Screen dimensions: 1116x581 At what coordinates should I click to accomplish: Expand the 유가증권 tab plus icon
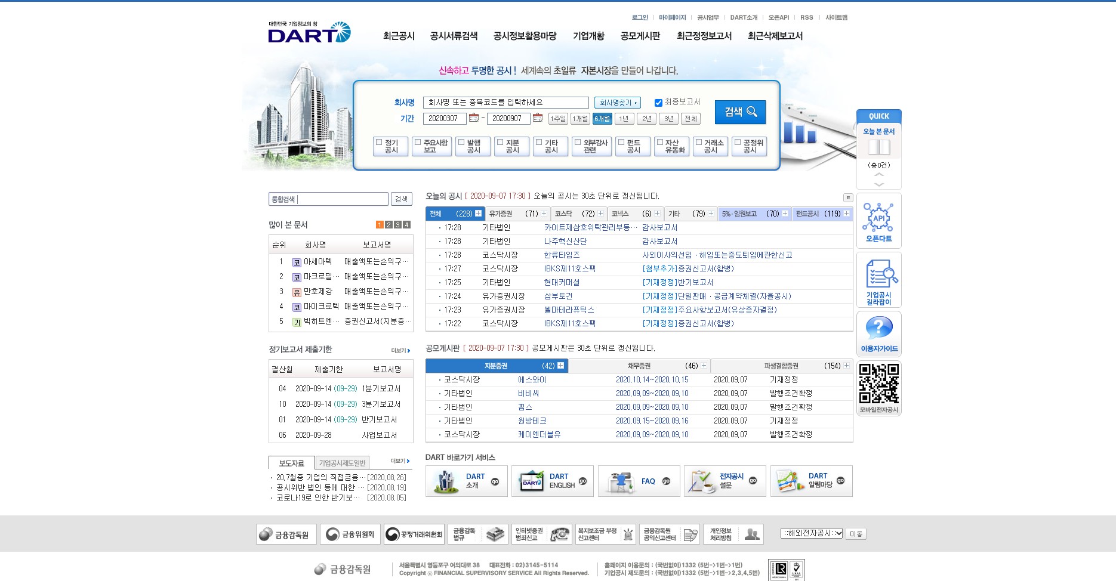click(x=544, y=214)
